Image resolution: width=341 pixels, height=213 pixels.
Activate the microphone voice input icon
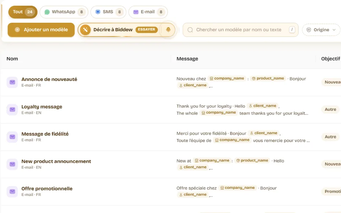(168, 29)
